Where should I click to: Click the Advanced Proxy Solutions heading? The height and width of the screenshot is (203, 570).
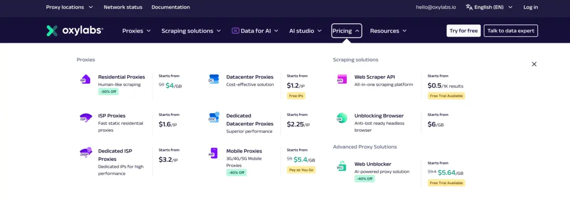tap(365, 147)
